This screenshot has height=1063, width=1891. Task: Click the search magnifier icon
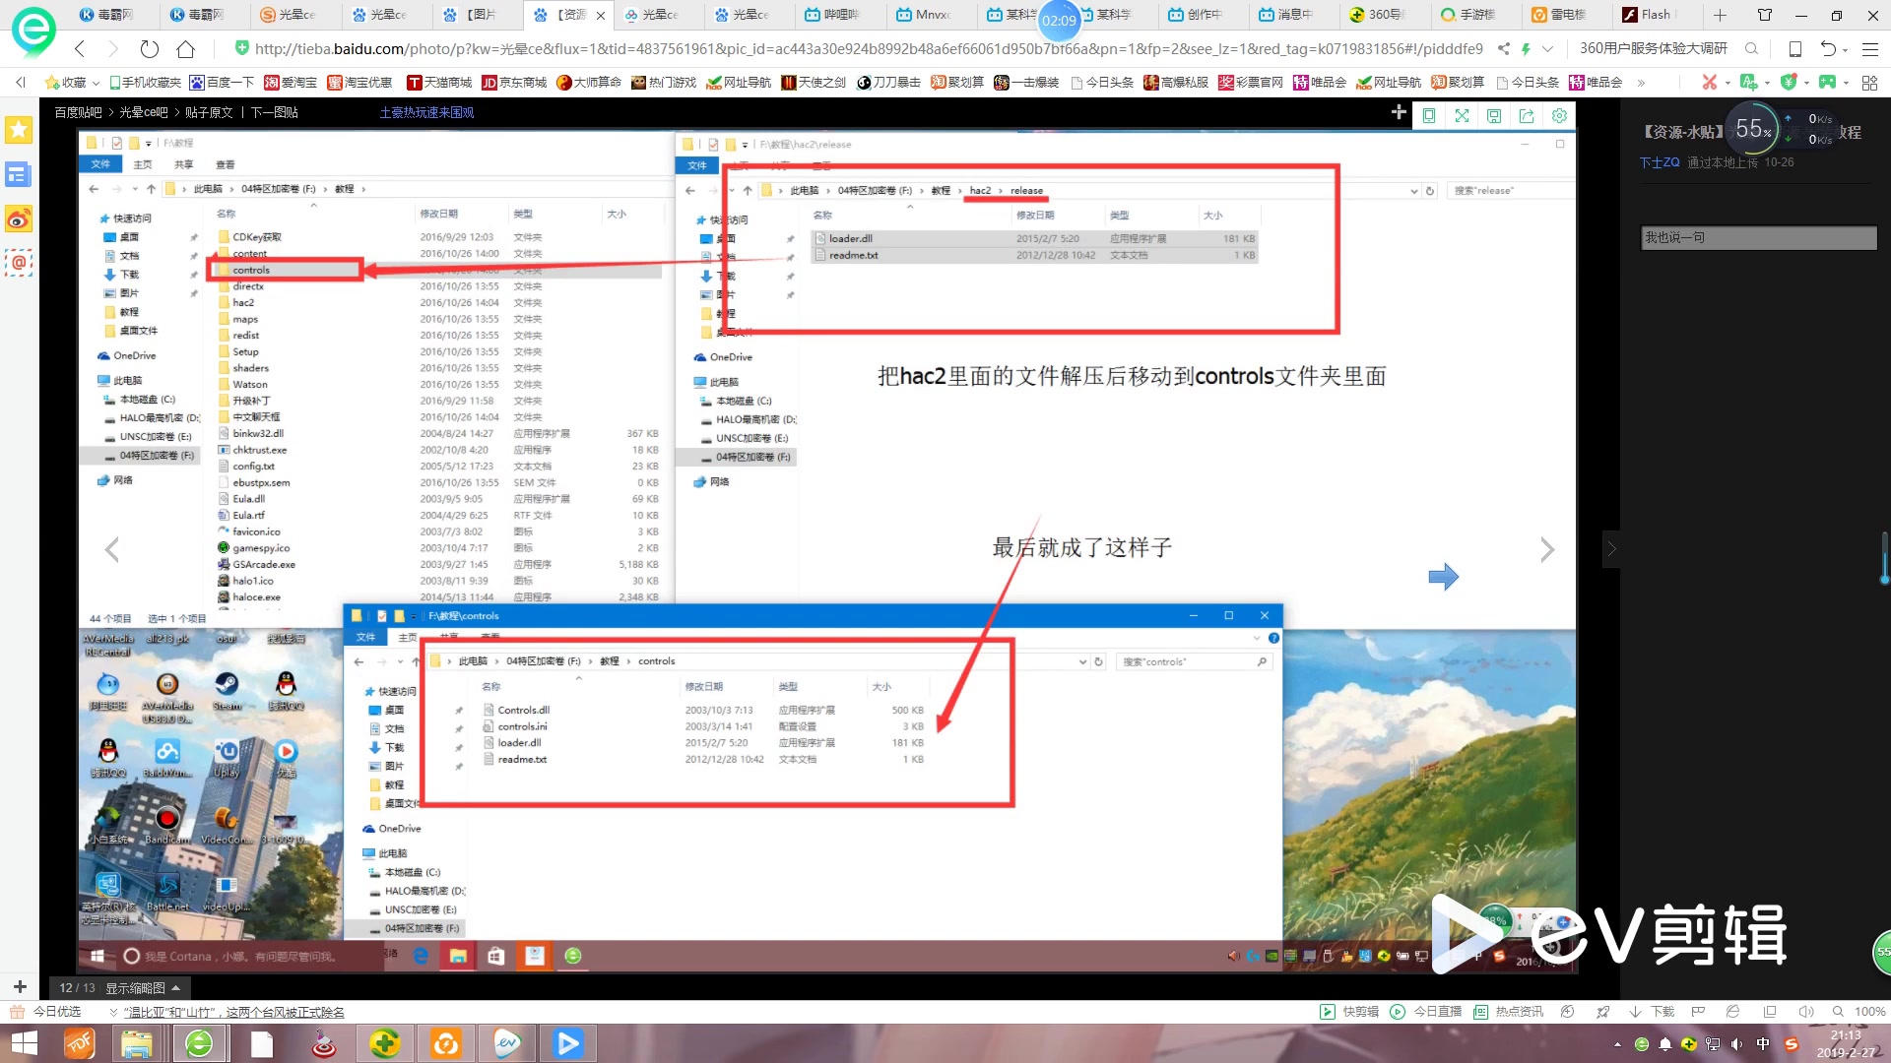pyautogui.click(x=1751, y=48)
